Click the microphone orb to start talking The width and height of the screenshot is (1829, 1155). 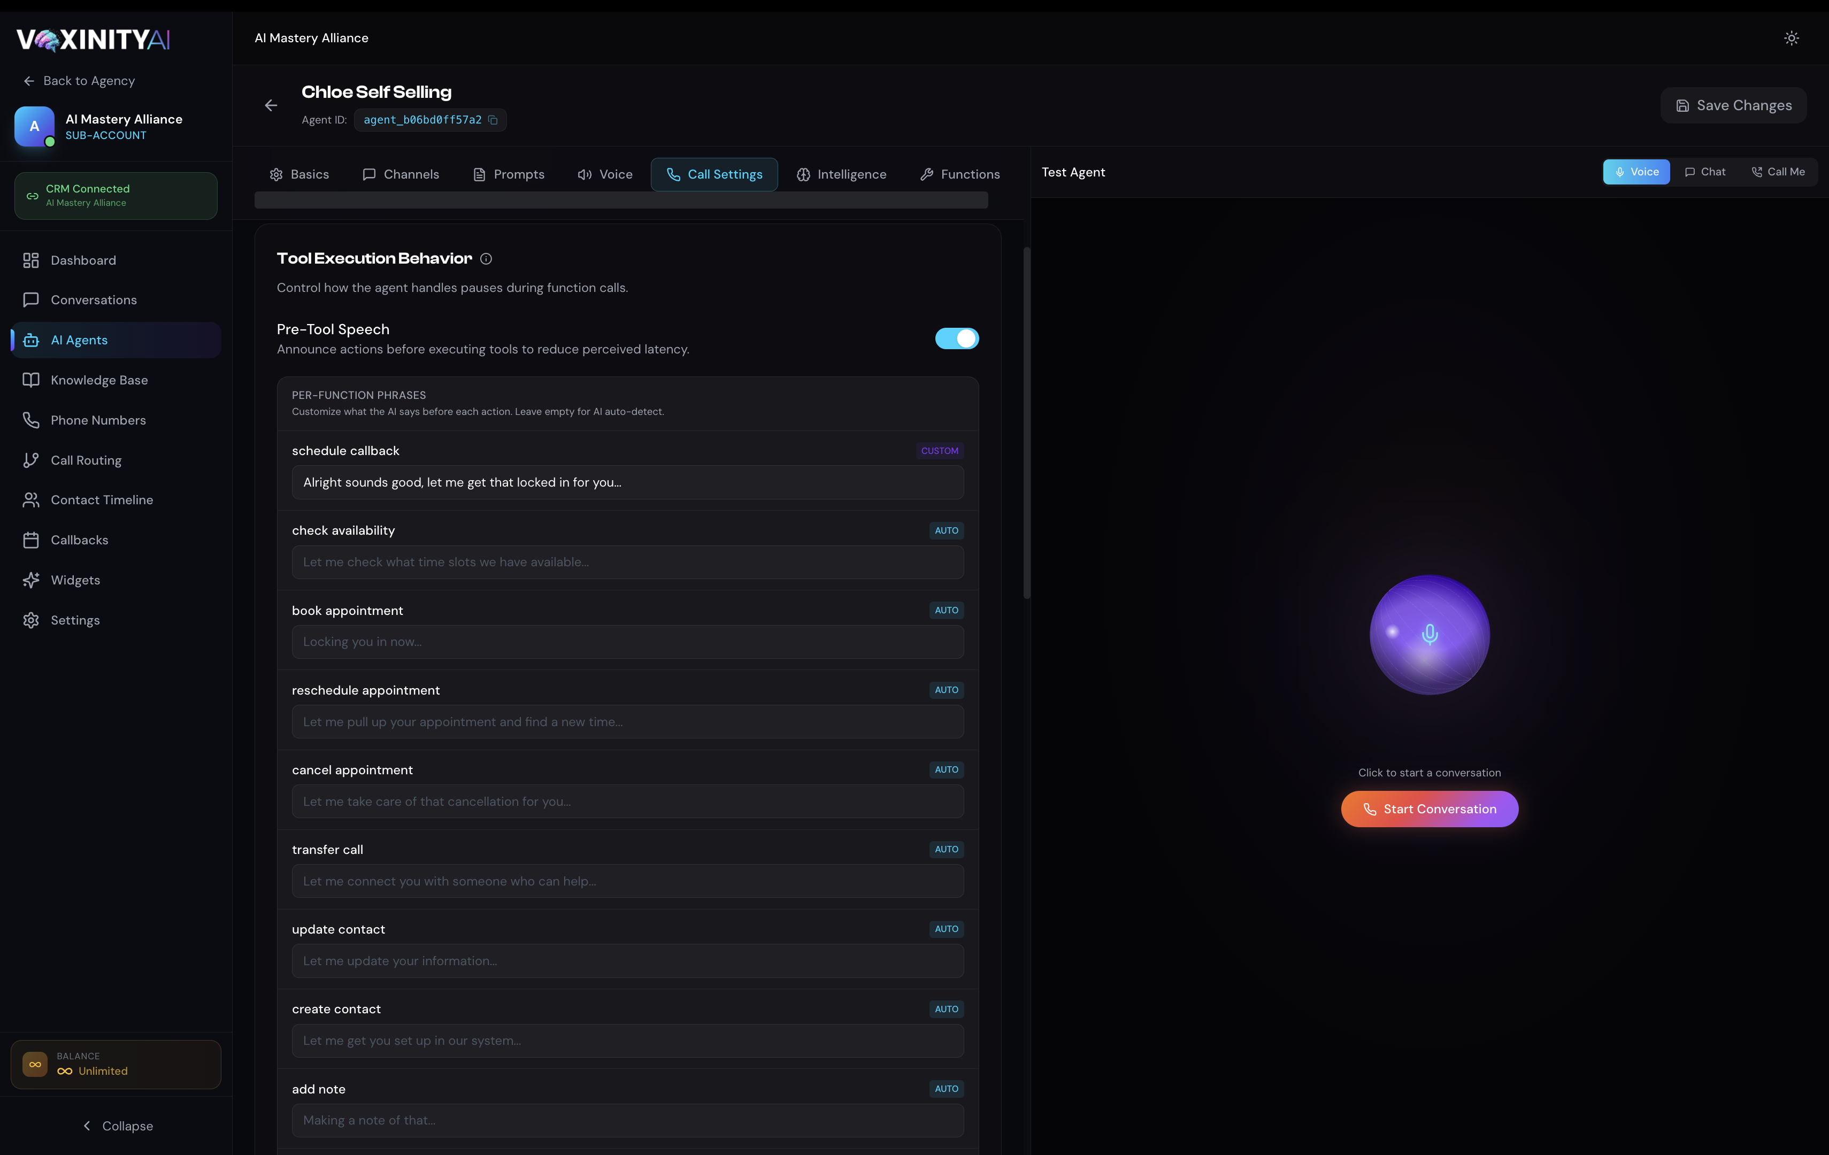(1430, 635)
